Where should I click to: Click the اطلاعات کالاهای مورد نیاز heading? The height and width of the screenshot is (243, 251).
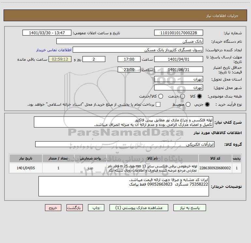point(218,133)
